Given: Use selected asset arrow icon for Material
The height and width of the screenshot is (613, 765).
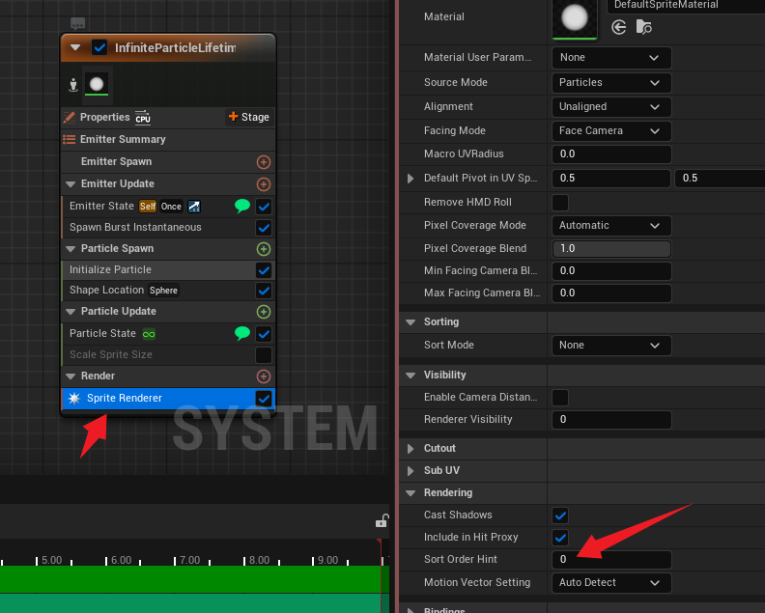Looking at the screenshot, I should click(619, 28).
